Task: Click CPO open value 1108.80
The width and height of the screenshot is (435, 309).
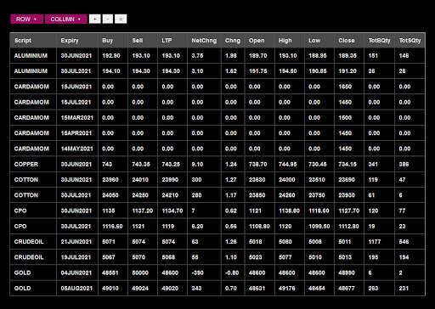Action: pos(259,227)
